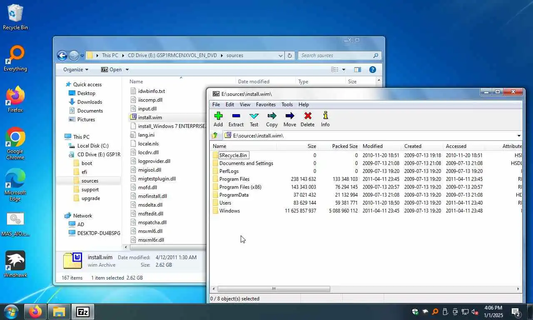The width and height of the screenshot is (533, 320).
Task: Click the Open with 7-Zip button
Action: [111, 70]
